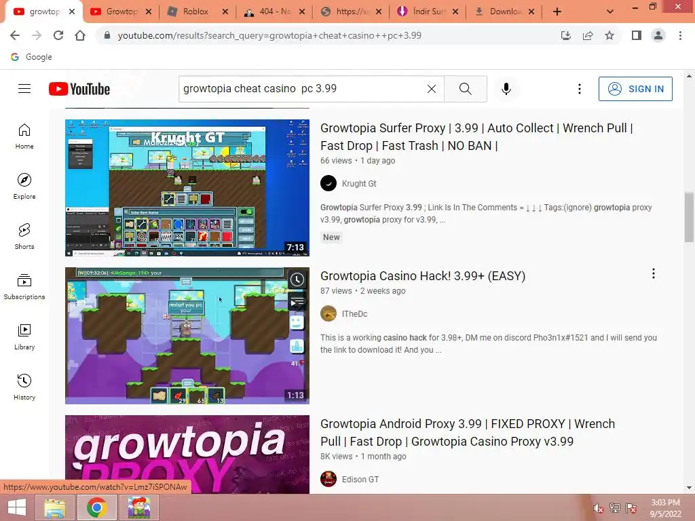The image size is (695, 521).
Task: Click the YouTube logo
Action: pyautogui.click(x=79, y=89)
